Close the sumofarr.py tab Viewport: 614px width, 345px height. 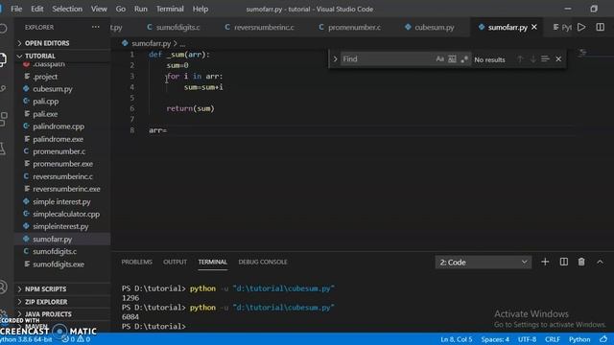pyautogui.click(x=534, y=27)
